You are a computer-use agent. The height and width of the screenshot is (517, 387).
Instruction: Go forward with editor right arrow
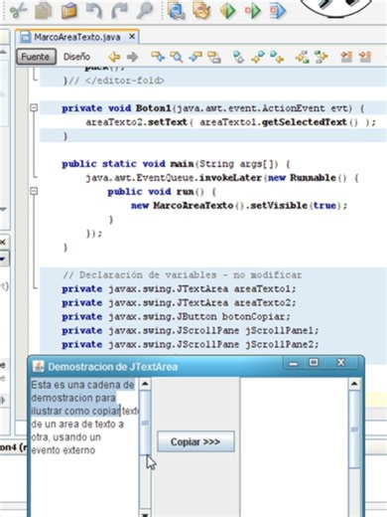pos(133,57)
